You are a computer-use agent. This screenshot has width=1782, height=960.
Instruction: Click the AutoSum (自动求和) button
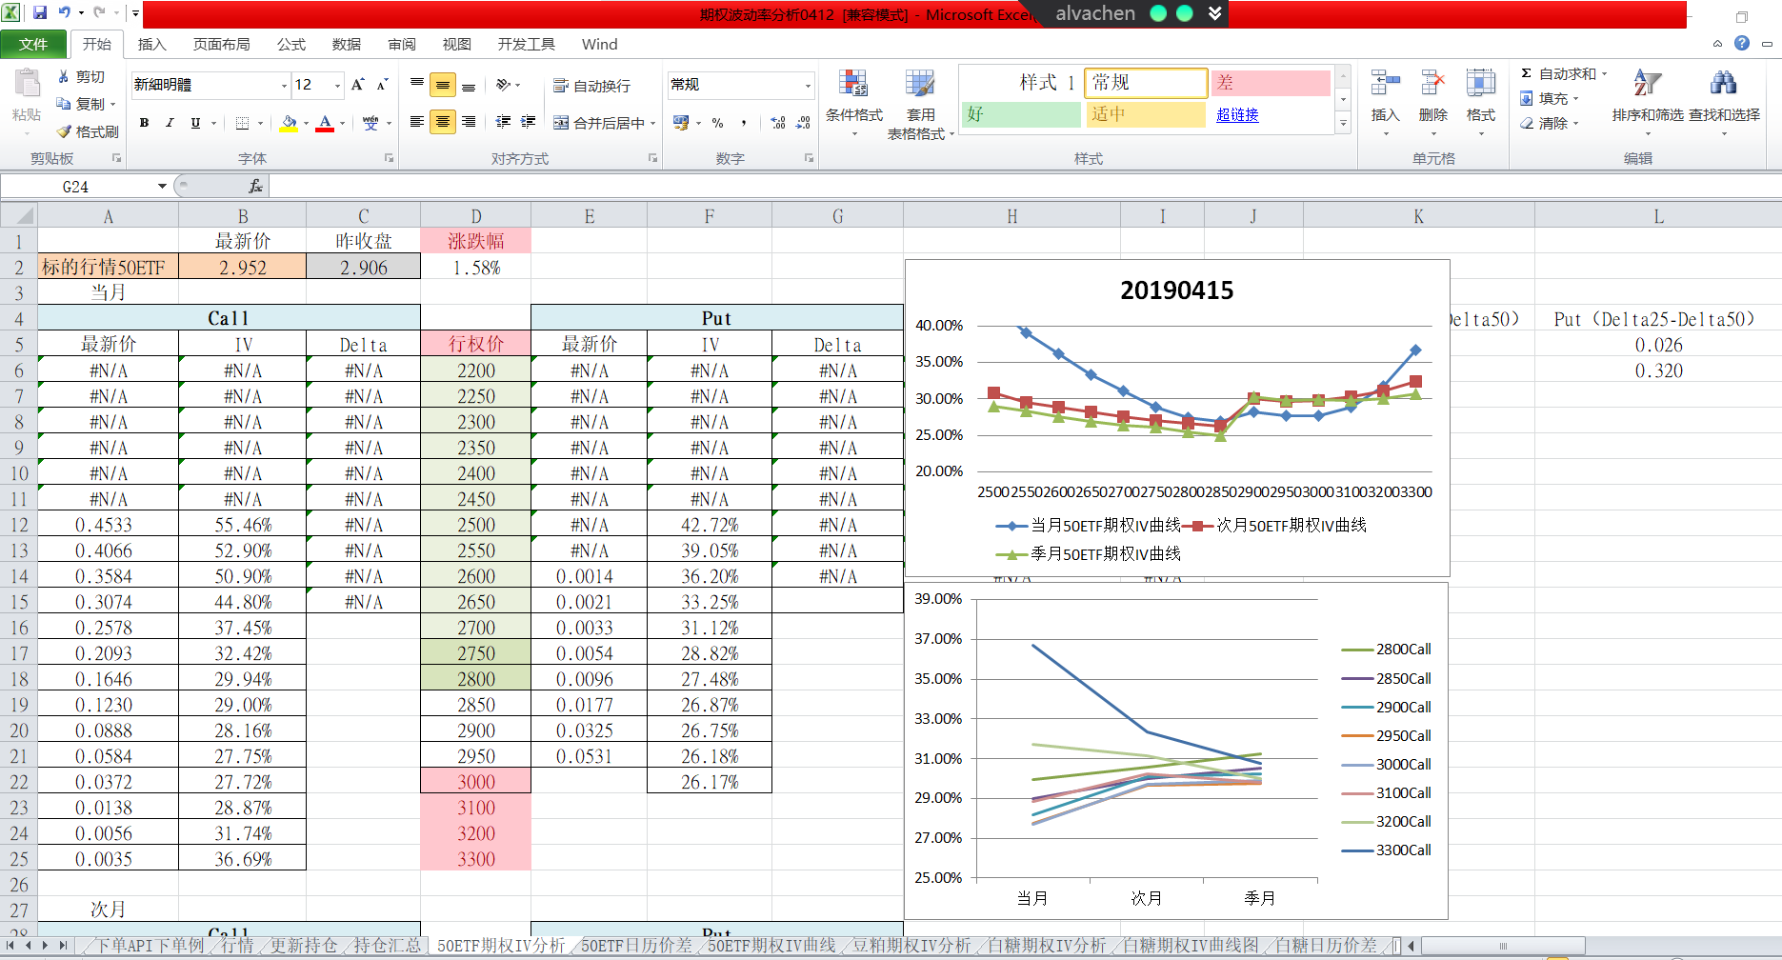1562,73
